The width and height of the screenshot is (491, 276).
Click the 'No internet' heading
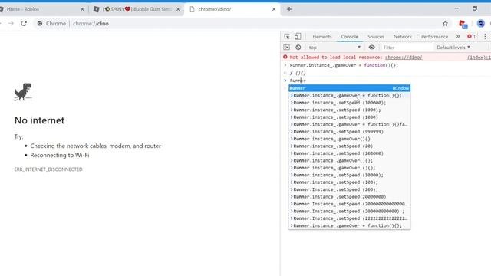(x=39, y=120)
